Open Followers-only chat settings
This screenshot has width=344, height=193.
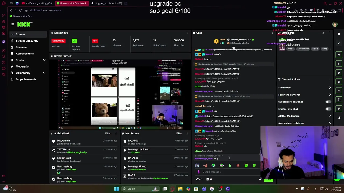pos(304,95)
